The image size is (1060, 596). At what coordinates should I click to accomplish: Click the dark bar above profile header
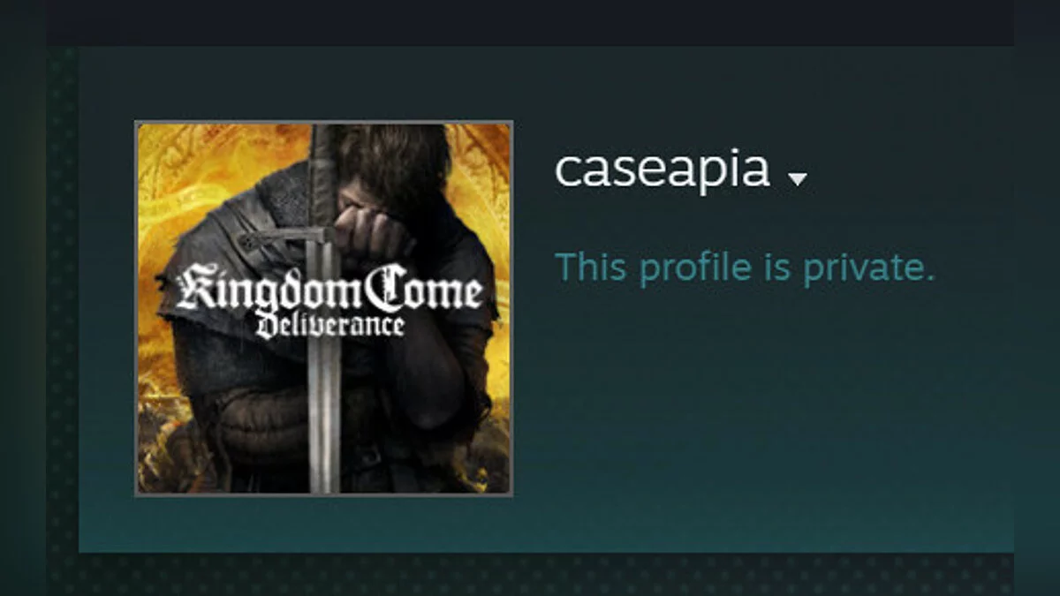pos(530,22)
